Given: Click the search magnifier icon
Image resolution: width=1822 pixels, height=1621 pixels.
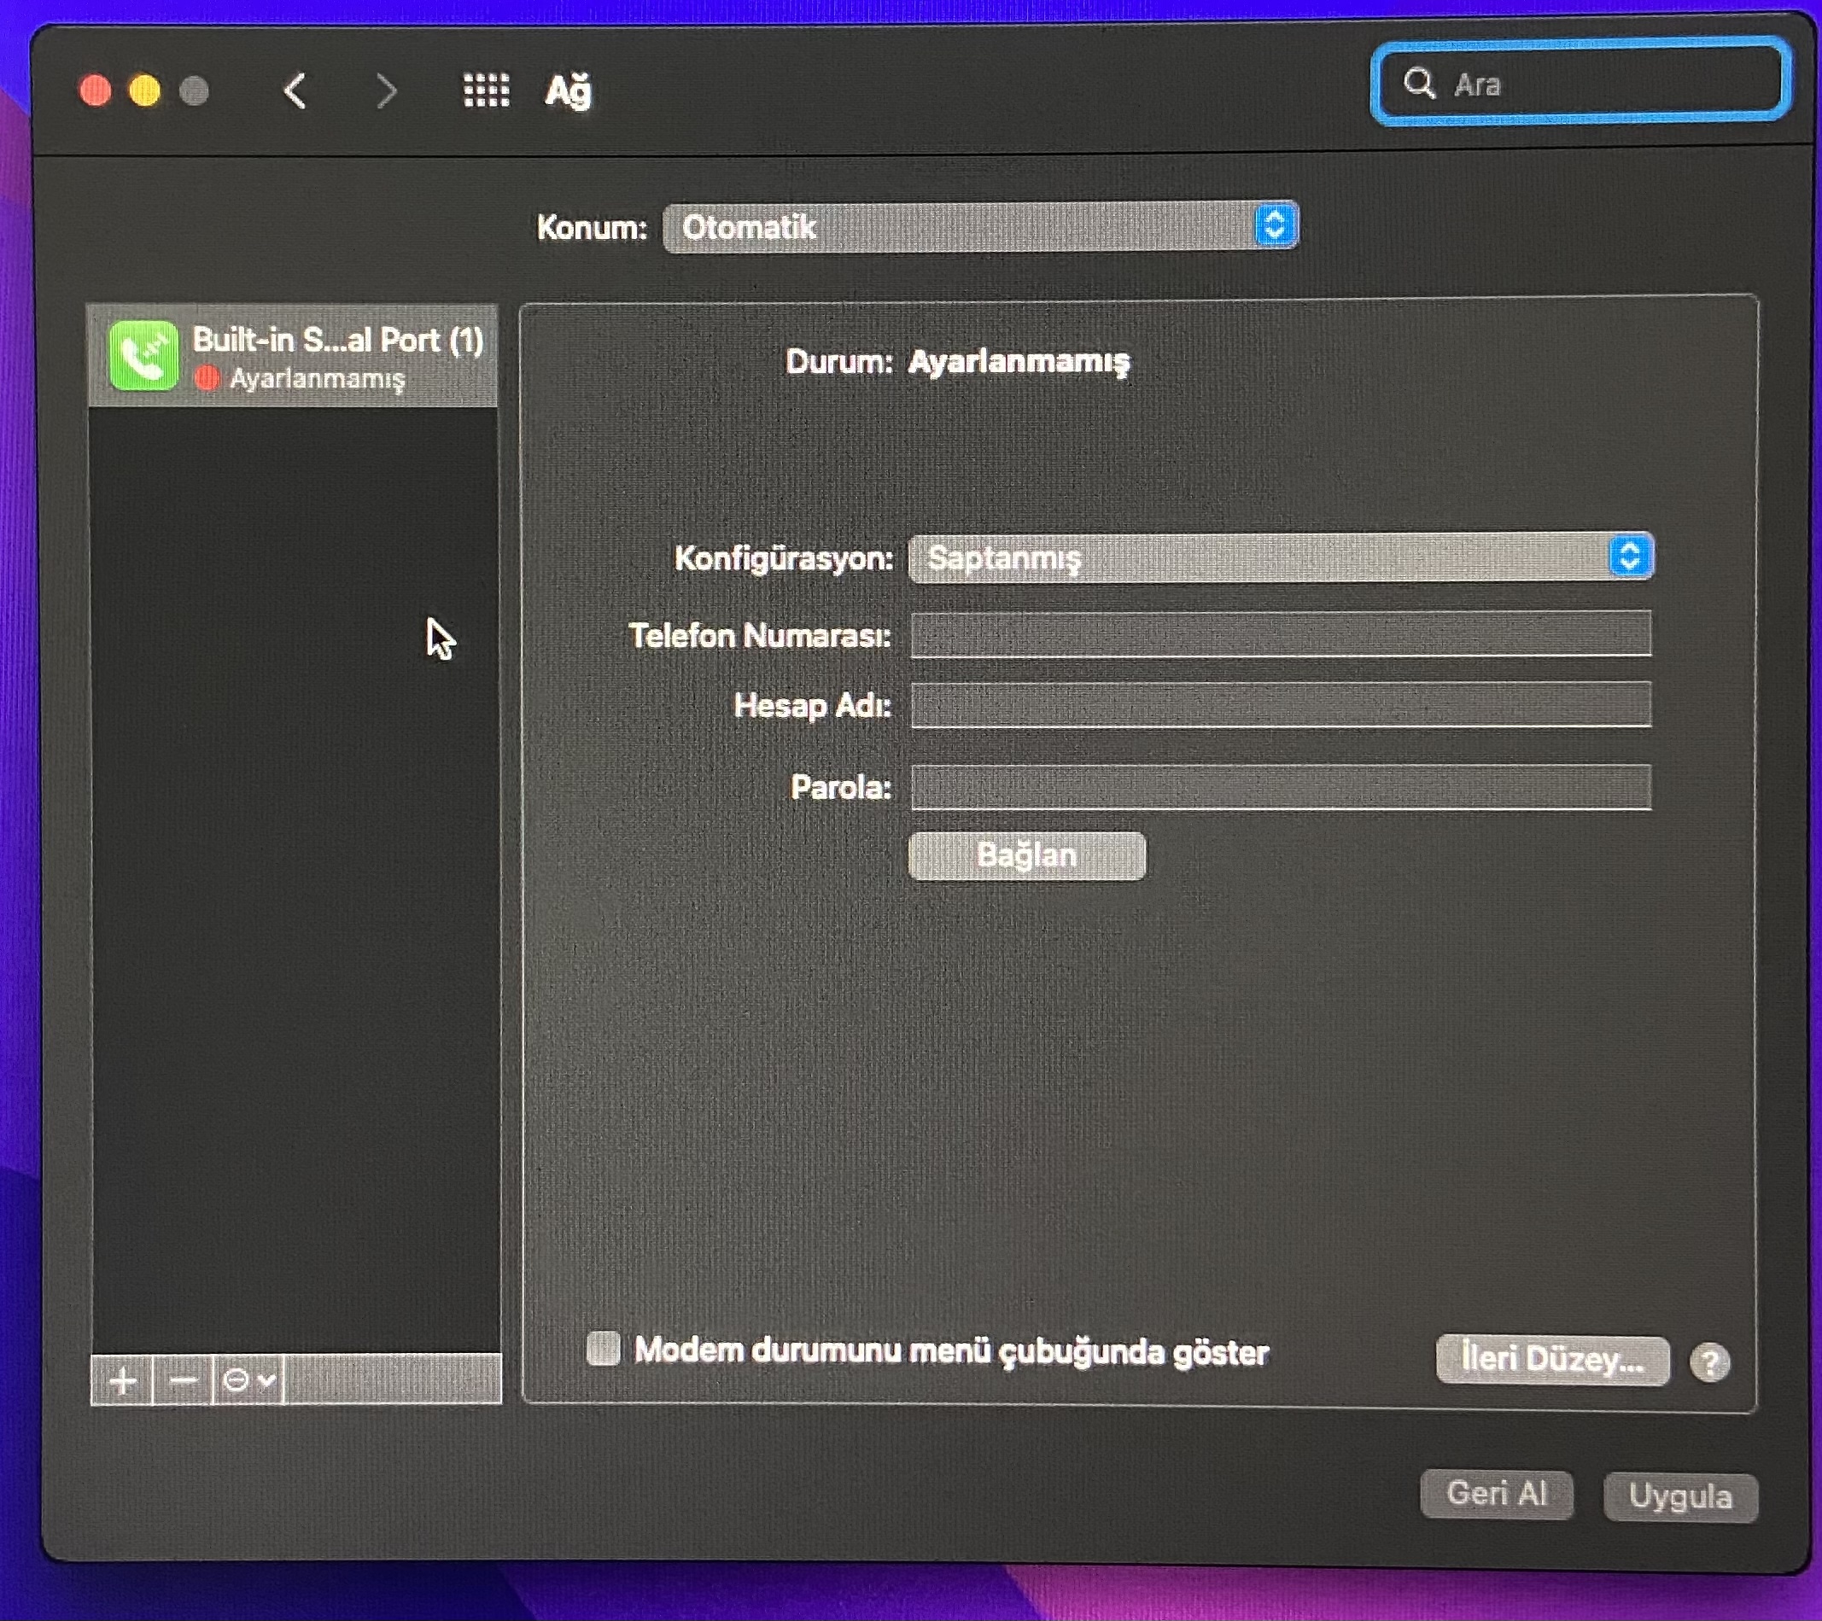Looking at the screenshot, I should tap(1418, 84).
